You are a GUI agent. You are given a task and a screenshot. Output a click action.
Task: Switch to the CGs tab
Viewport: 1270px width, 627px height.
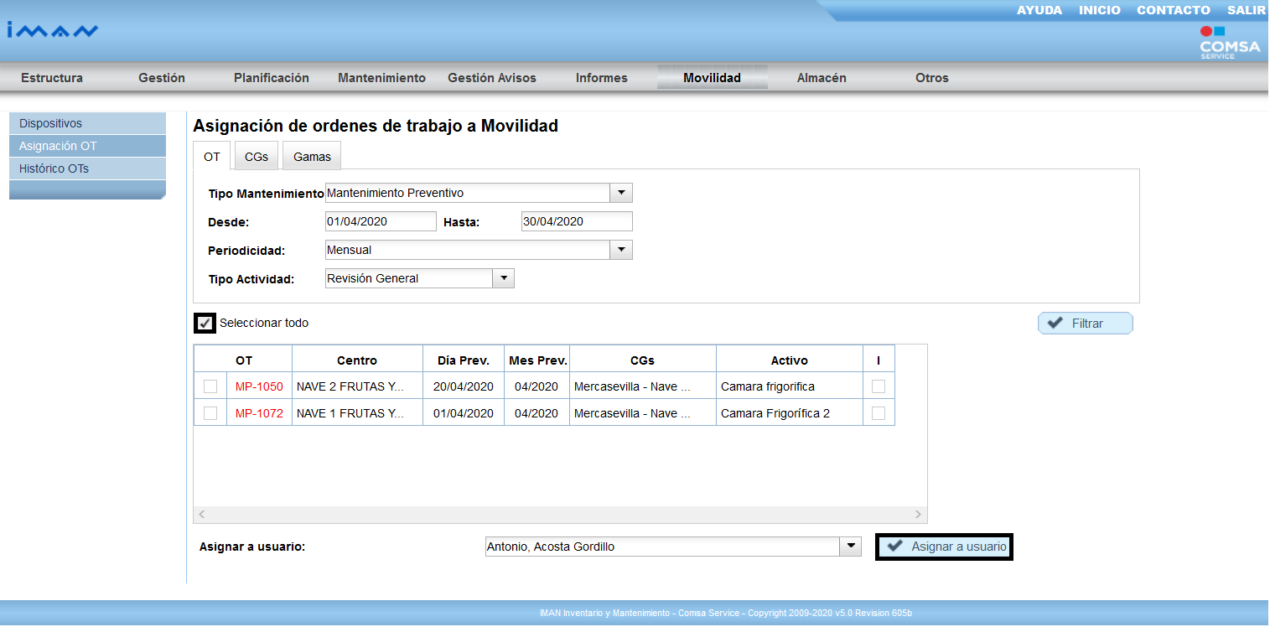256,157
